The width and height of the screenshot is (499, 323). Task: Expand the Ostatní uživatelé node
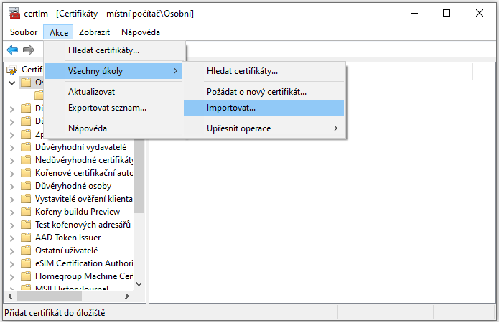[11, 251]
